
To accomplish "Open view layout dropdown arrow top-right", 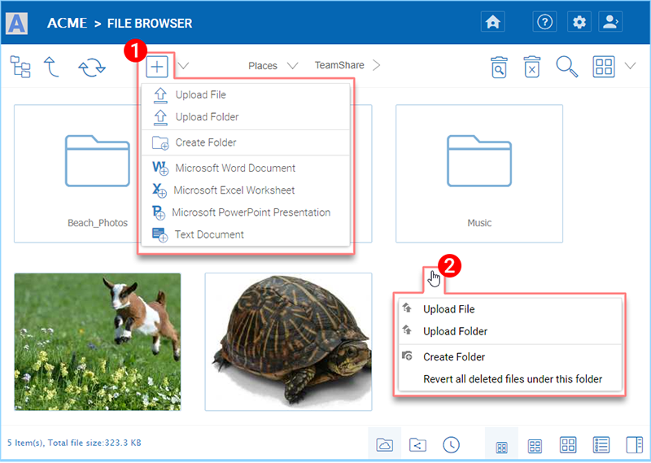I will pos(629,66).
